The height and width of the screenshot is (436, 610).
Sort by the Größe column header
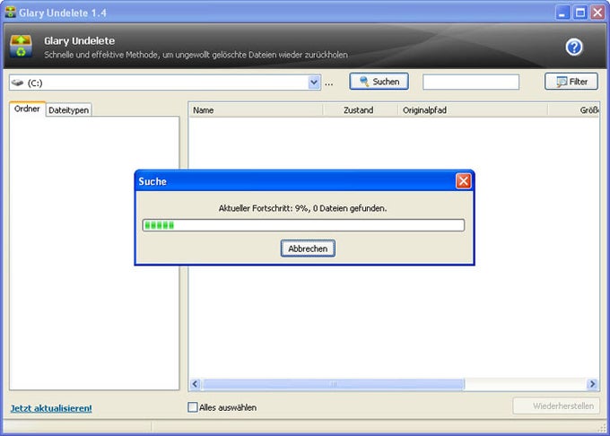[574, 110]
